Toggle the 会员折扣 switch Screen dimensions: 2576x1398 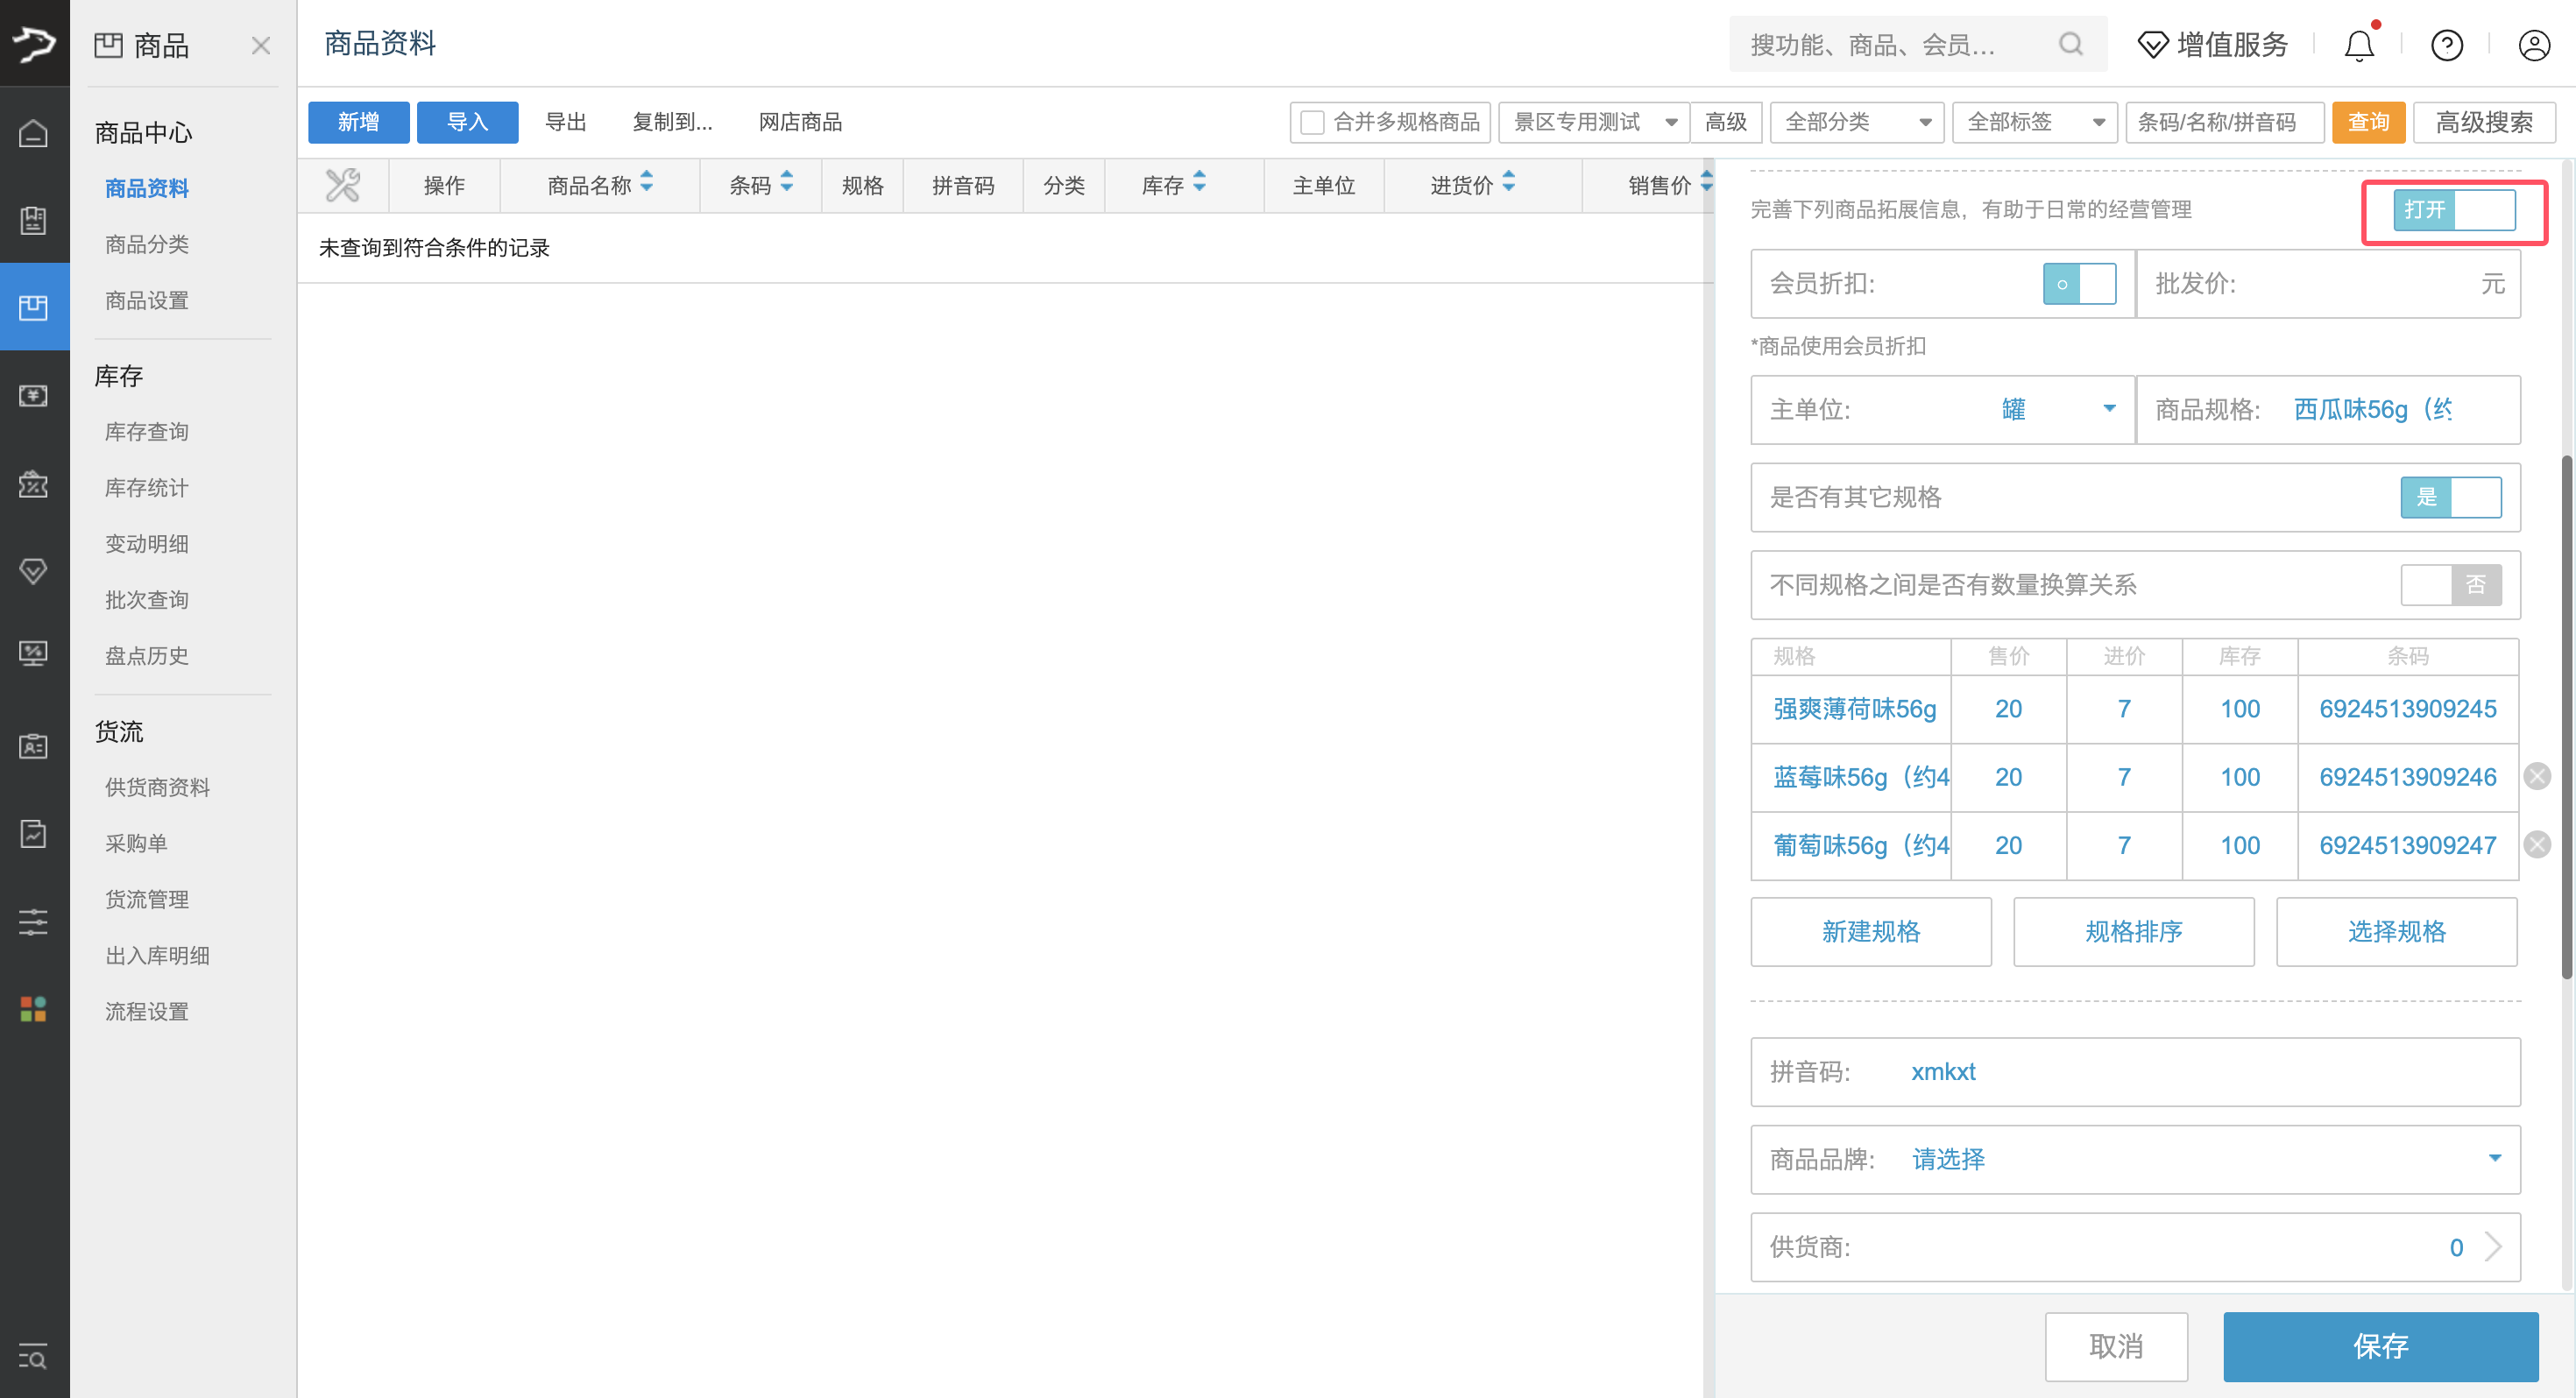2080,284
